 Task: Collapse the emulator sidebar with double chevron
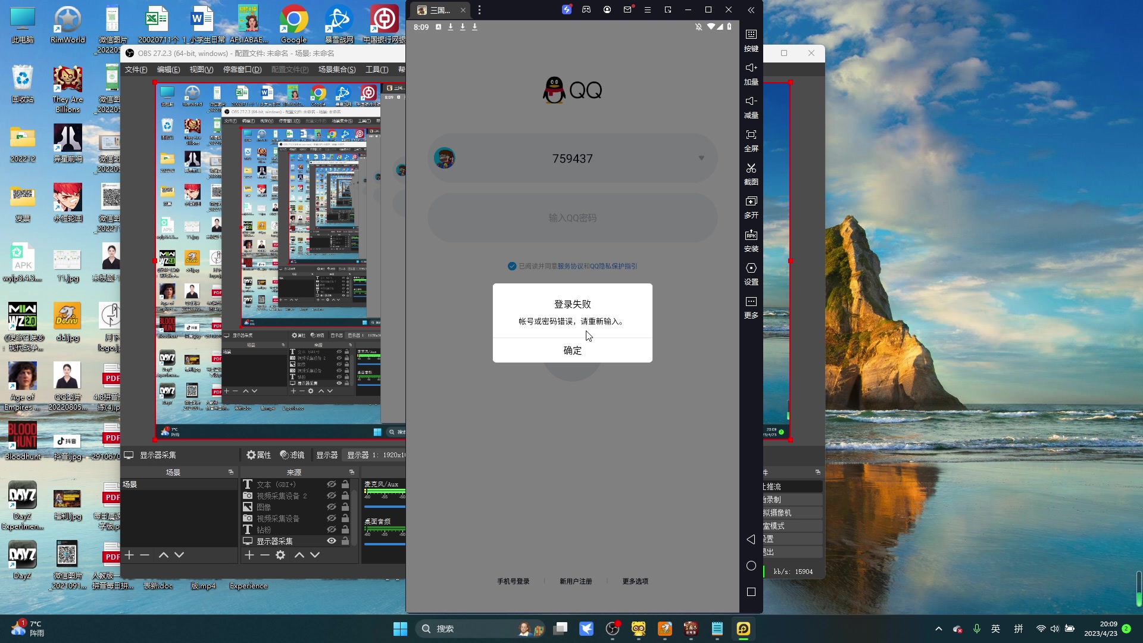(x=751, y=10)
